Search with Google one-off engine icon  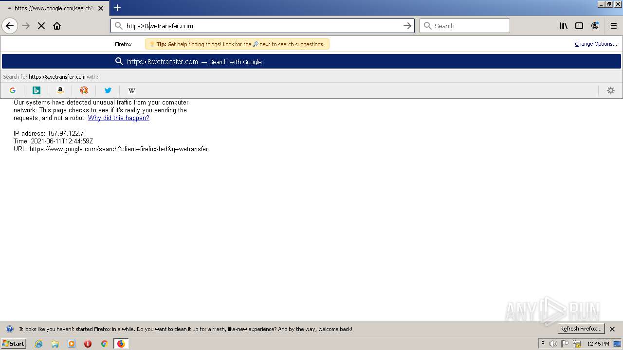tap(13, 90)
